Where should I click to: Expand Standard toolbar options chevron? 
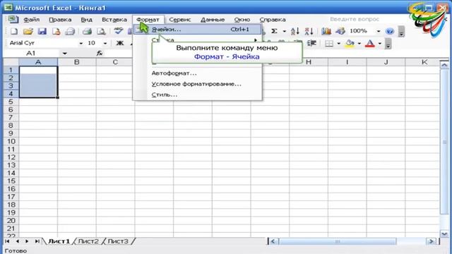(x=401, y=31)
